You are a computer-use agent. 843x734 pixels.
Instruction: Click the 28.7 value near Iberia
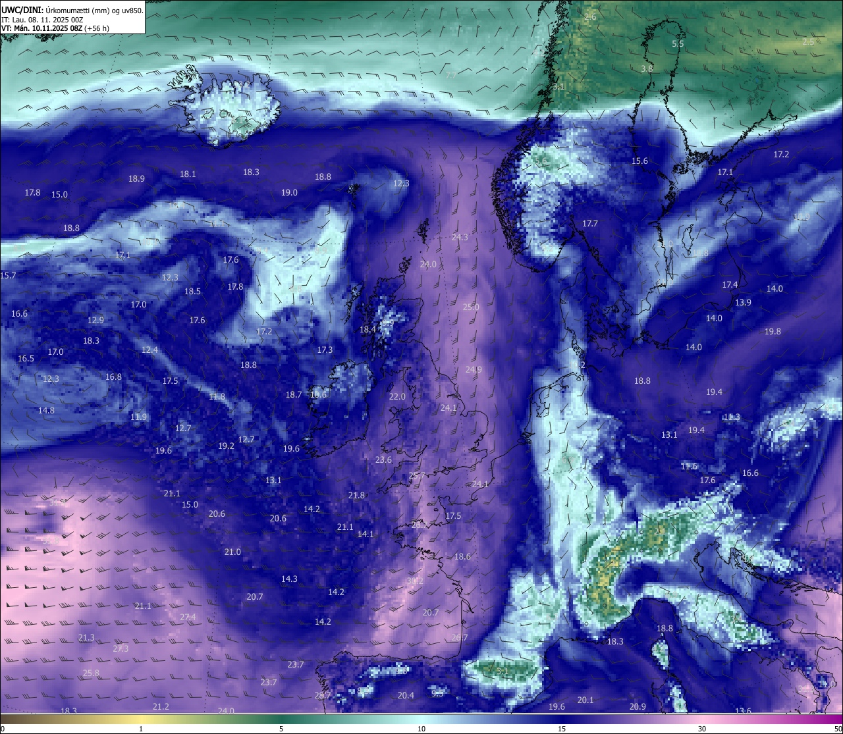point(323,695)
